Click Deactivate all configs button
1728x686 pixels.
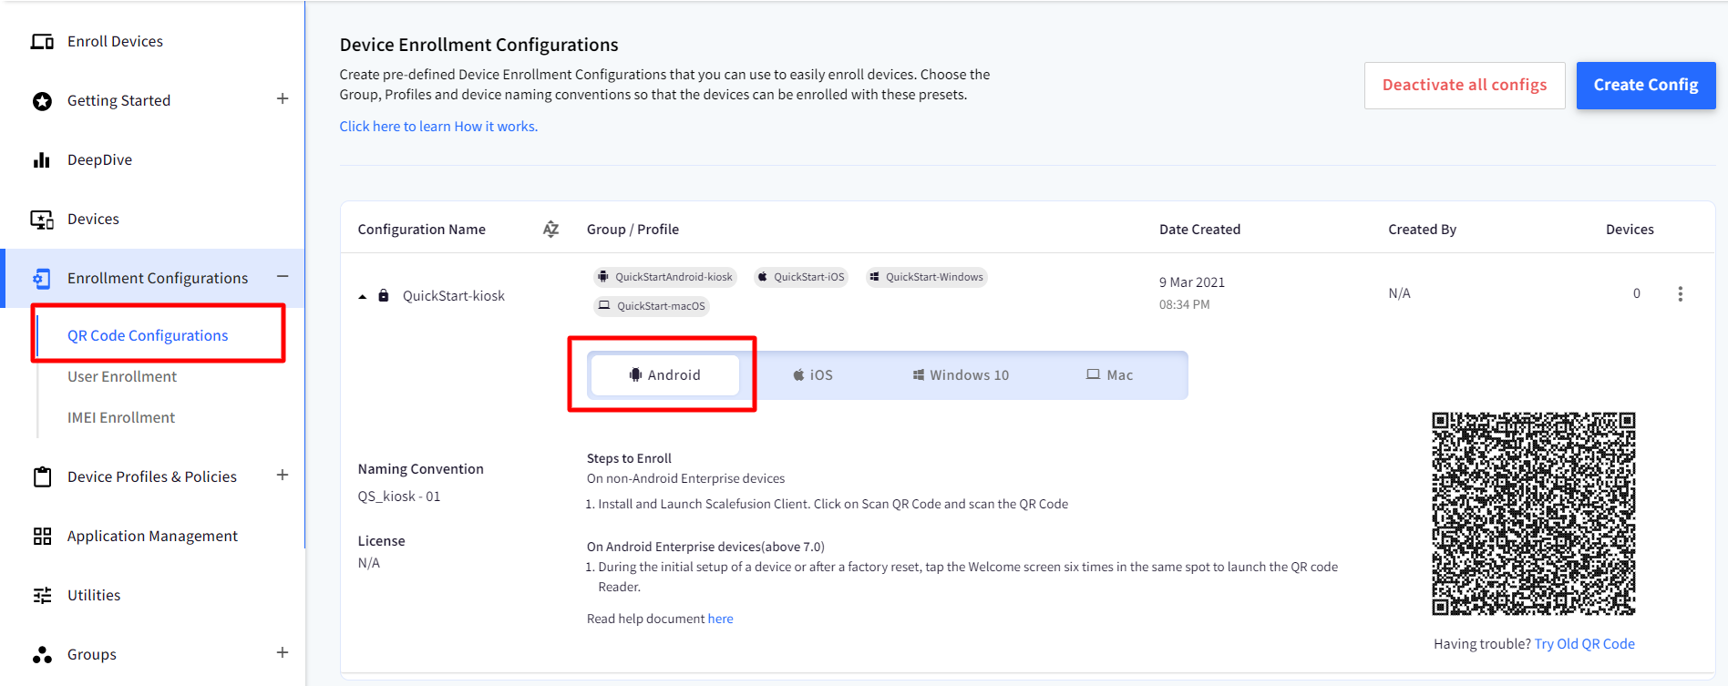pyautogui.click(x=1464, y=86)
